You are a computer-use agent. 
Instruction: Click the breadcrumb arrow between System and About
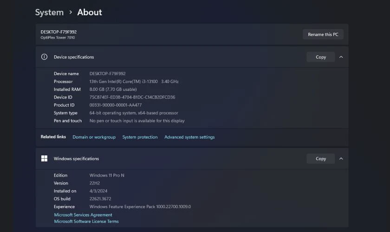click(x=71, y=12)
